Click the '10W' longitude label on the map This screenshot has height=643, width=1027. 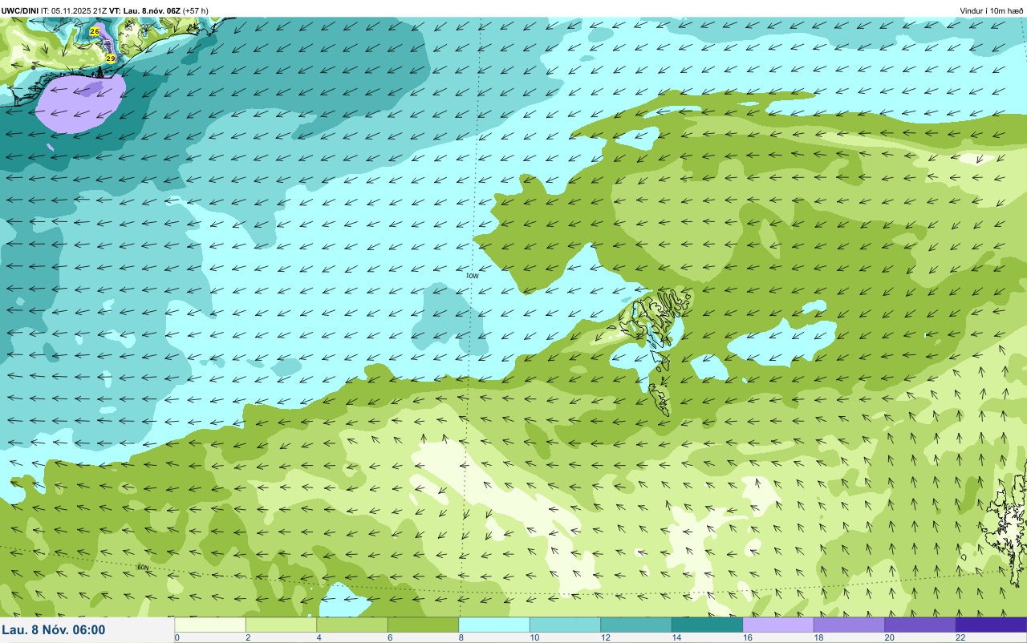[x=473, y=276]
